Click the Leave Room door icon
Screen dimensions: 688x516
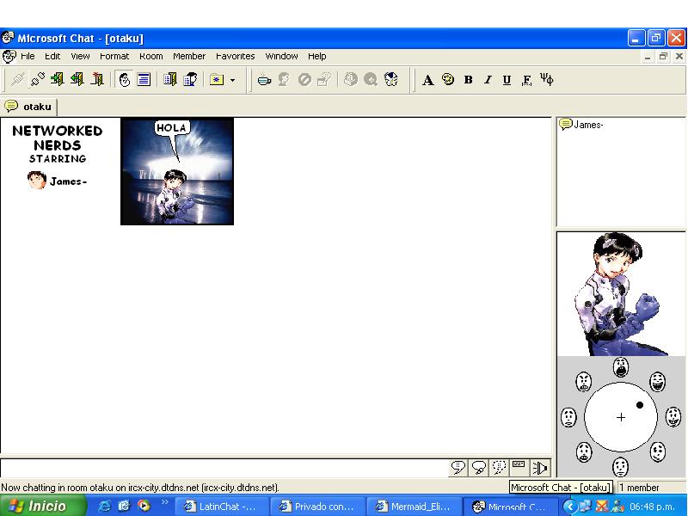(x=77, y=79)
